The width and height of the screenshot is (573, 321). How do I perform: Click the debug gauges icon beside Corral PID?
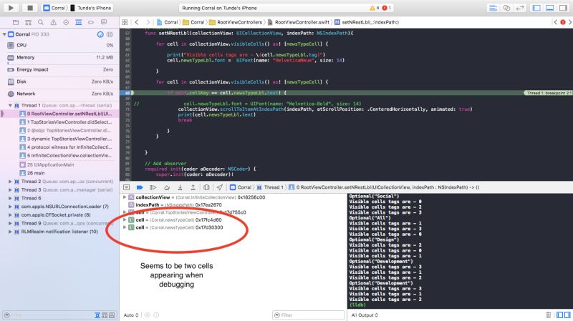(x=100, y=34)
